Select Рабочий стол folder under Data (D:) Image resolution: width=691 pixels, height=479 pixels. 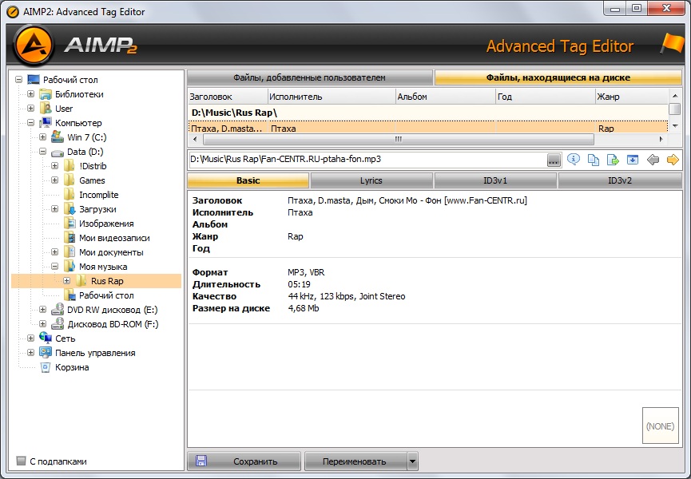pos(106,295)
